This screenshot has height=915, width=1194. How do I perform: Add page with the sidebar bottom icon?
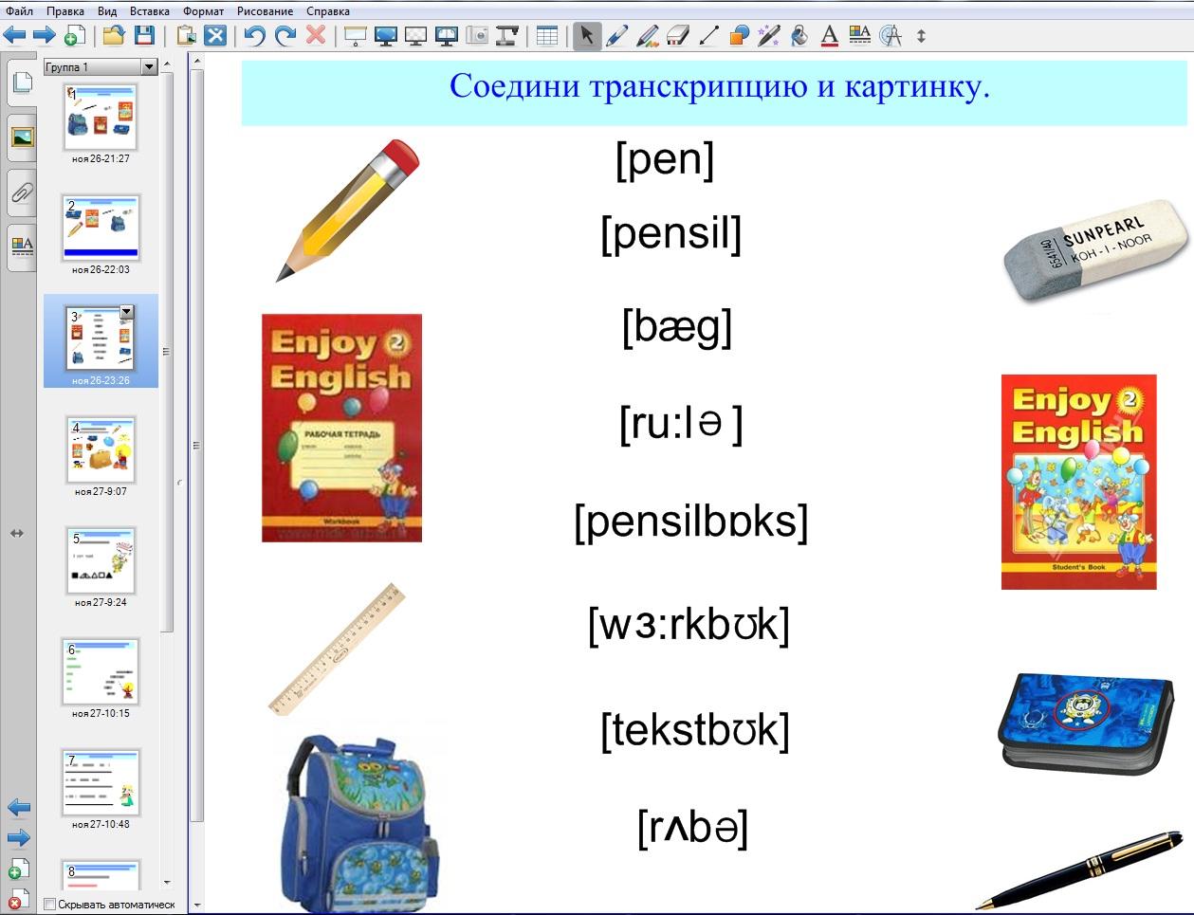[x=19, y=868]
